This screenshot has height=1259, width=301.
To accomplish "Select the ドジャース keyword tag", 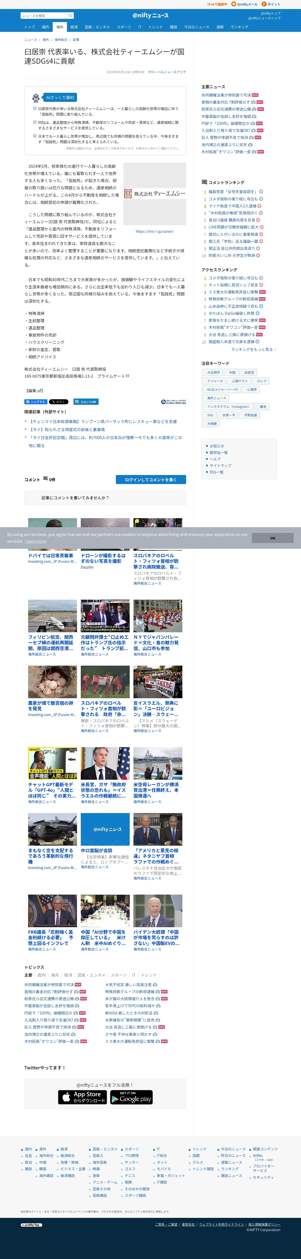I will [x=213, y=381].
